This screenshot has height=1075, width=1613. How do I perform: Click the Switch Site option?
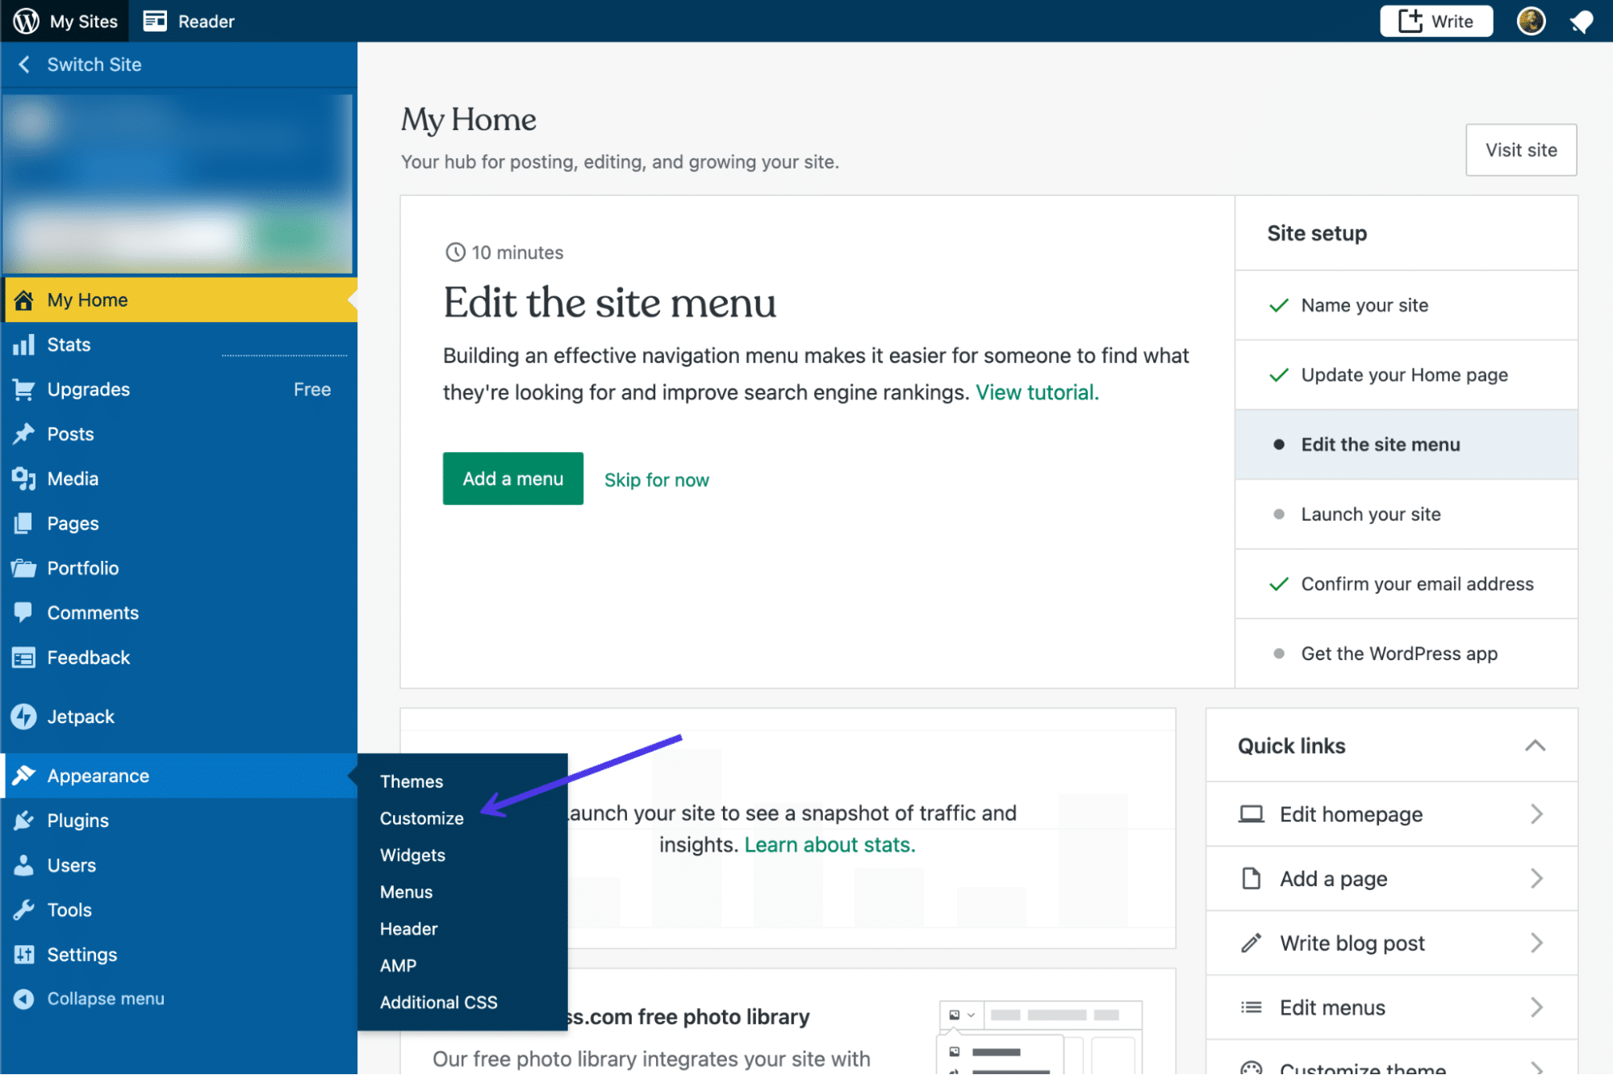click(94, 64)
